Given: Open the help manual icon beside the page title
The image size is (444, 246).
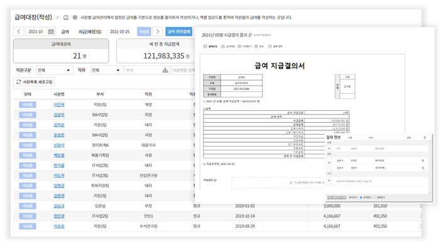Looking at the screenshot, I should [x=66, y=18].
